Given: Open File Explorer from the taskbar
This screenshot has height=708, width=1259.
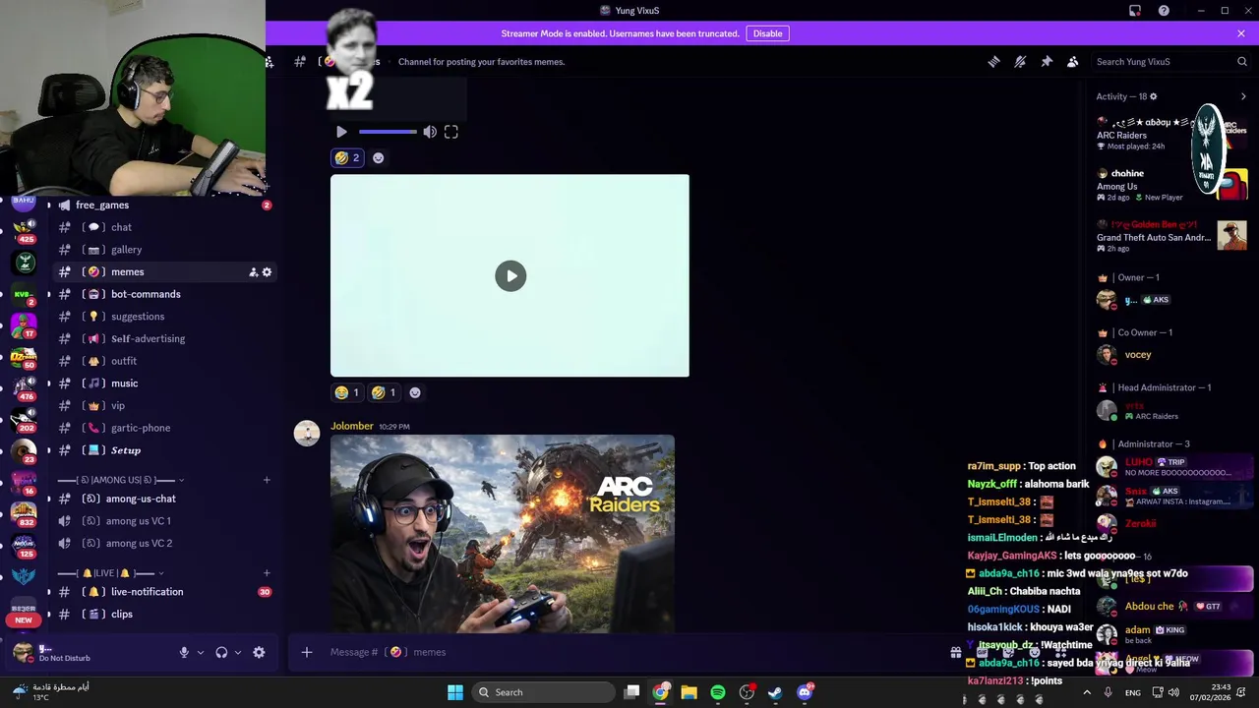Looking at the screenshot, I should click(x=689, y=692).
